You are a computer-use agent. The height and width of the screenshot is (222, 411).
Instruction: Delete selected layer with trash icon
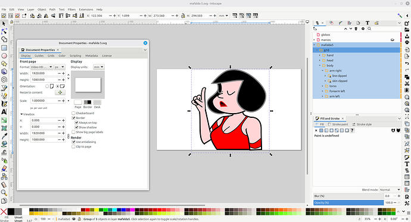coord(356,29)
